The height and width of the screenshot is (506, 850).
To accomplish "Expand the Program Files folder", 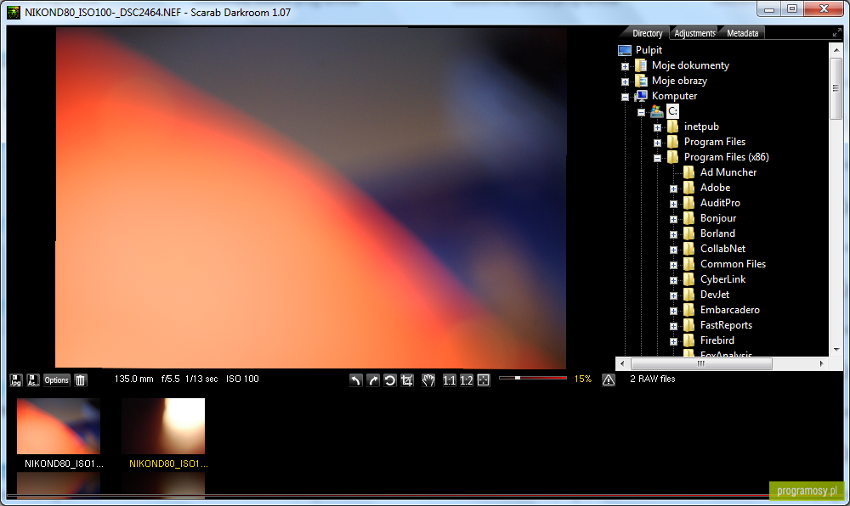I will (658, 143).
